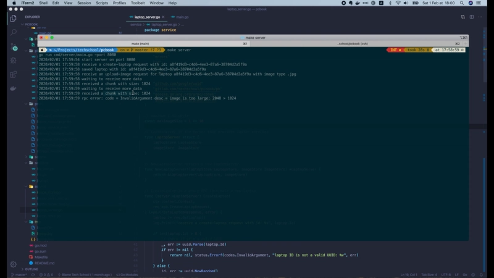The image size is (494, 278).
Task: Open the Run and Debug view
Action: [x=13, y=60]
